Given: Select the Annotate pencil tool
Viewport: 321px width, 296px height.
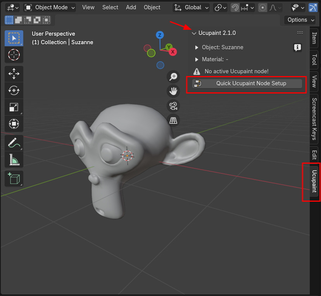Looking at the screenshot, I should [x=14, y=143].
